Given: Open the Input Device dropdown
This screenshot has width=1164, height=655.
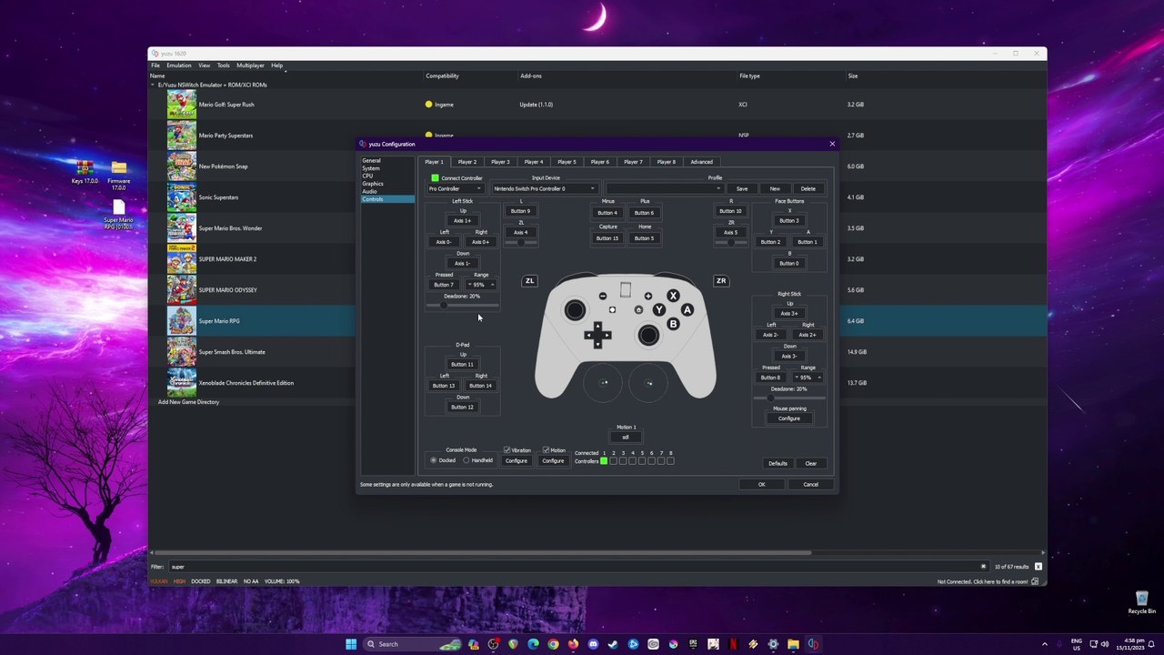Looking at the screenshot, I should pos(545,188).
